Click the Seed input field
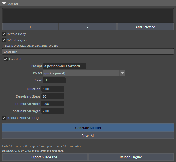 click(x=54, y=80)
